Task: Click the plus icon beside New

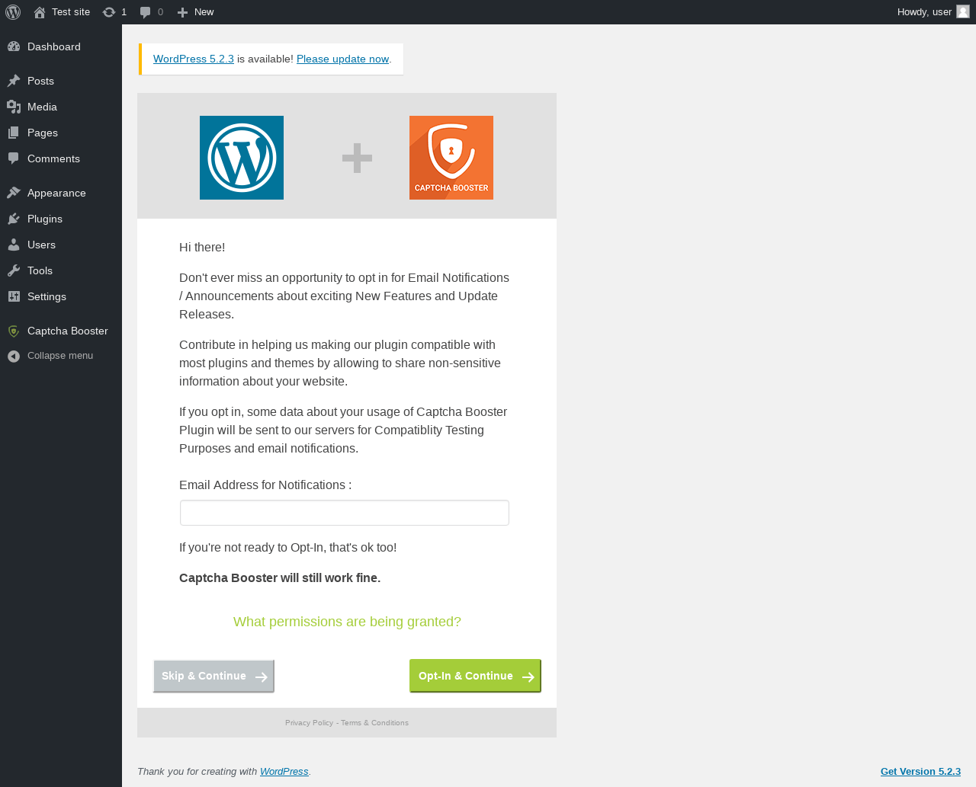Action: [182, 12]
